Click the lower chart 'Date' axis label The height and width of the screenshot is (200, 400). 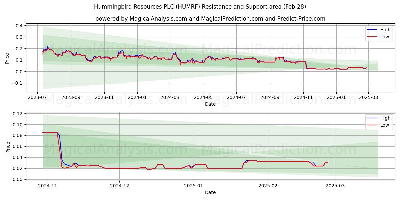coord(210,192)
